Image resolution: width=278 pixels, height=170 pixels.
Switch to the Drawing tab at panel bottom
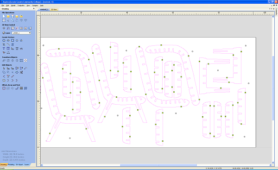(x=4, y=165)
